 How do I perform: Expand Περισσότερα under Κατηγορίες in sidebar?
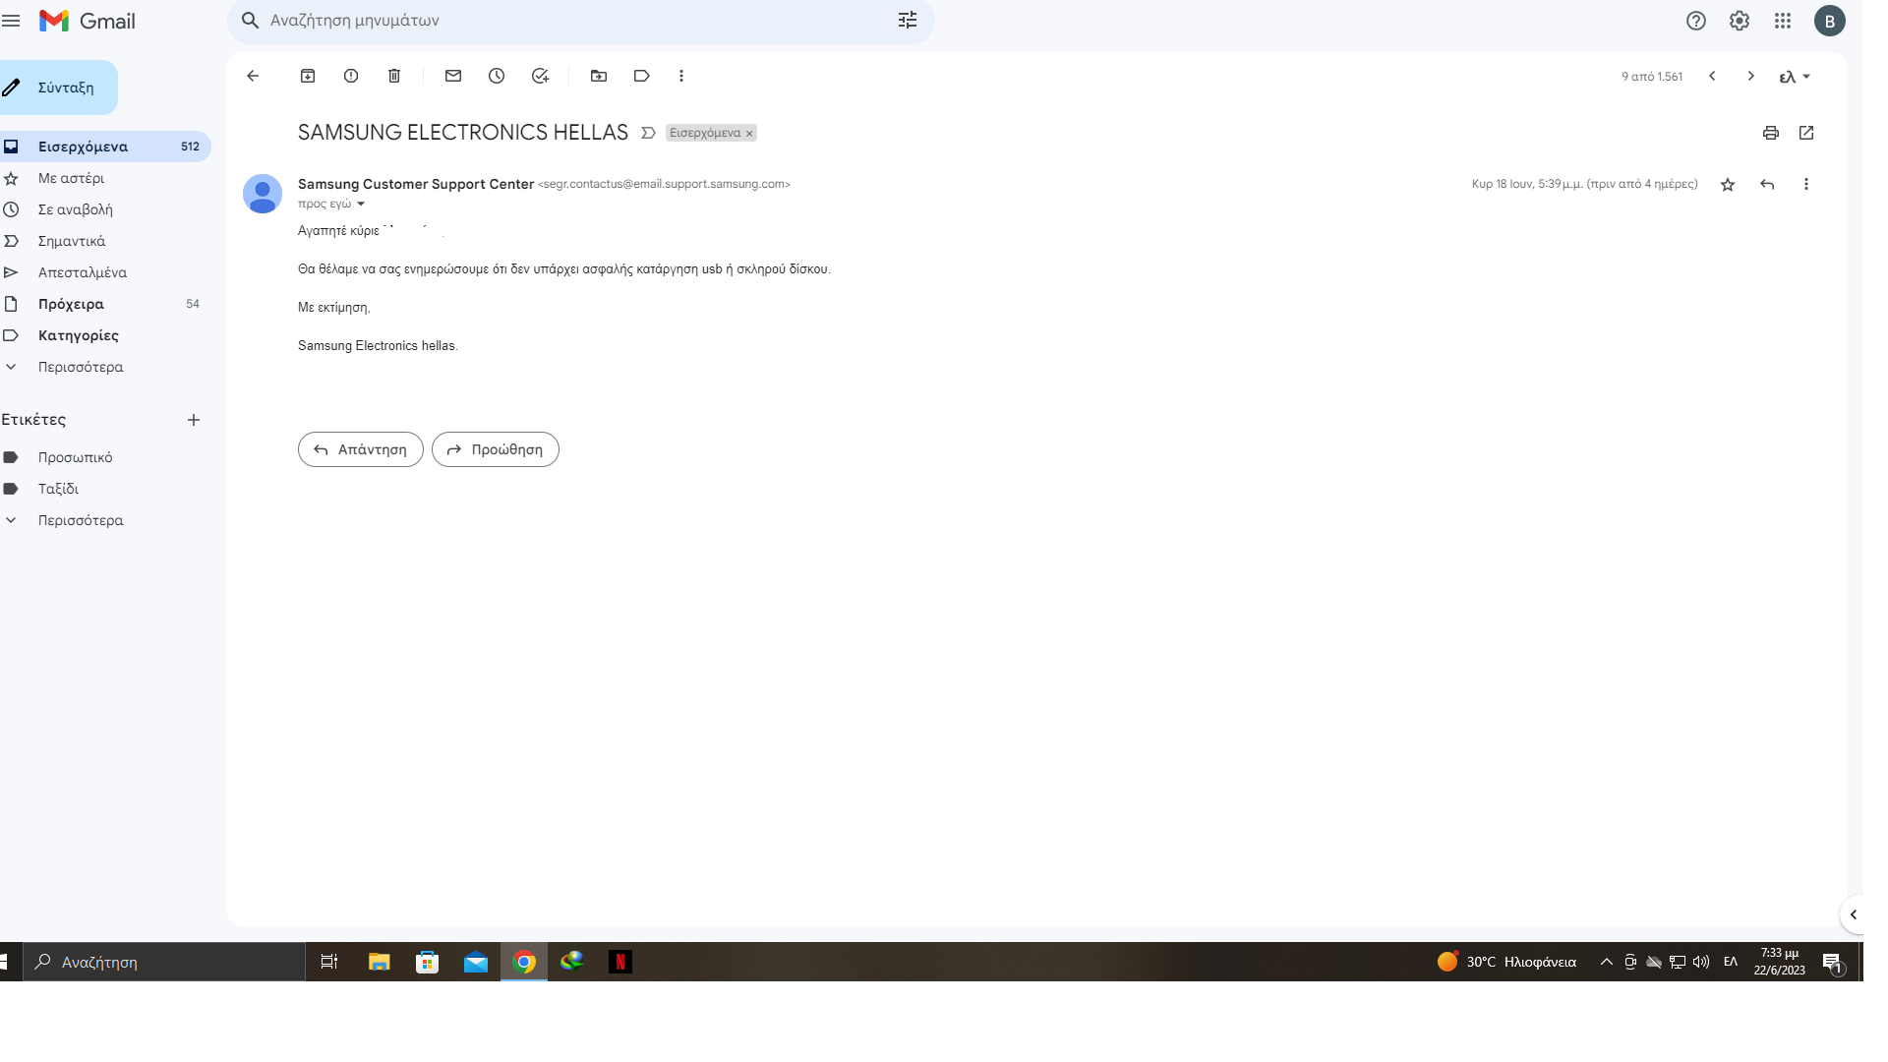tap(80, 367)
